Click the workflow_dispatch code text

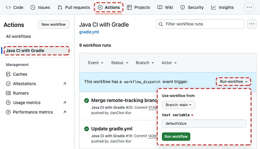click(142, 82)
